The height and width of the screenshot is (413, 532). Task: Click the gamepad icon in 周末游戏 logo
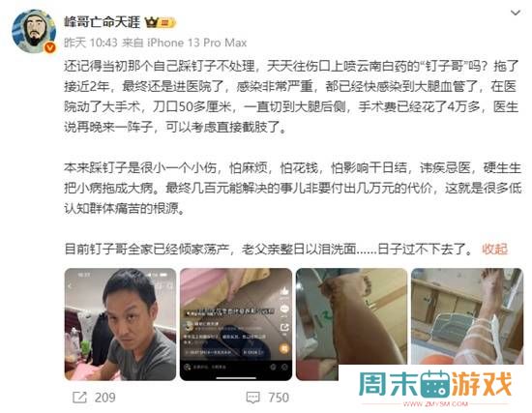tap(435, 385)
